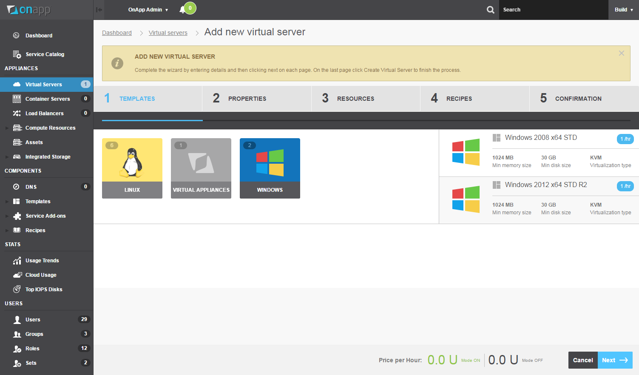Click the Cloud Usage icon

tap(17, 275)
